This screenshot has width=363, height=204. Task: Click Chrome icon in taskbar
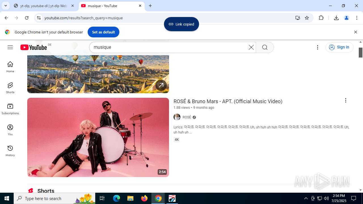click(x=158, y=198)
